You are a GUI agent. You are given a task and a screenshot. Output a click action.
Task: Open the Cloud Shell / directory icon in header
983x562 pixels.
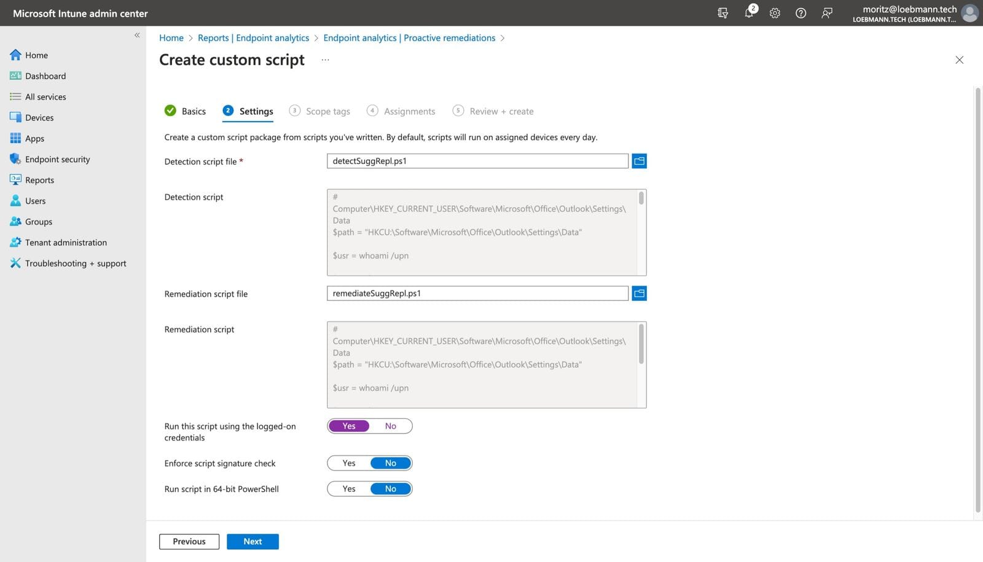point(723,13)
